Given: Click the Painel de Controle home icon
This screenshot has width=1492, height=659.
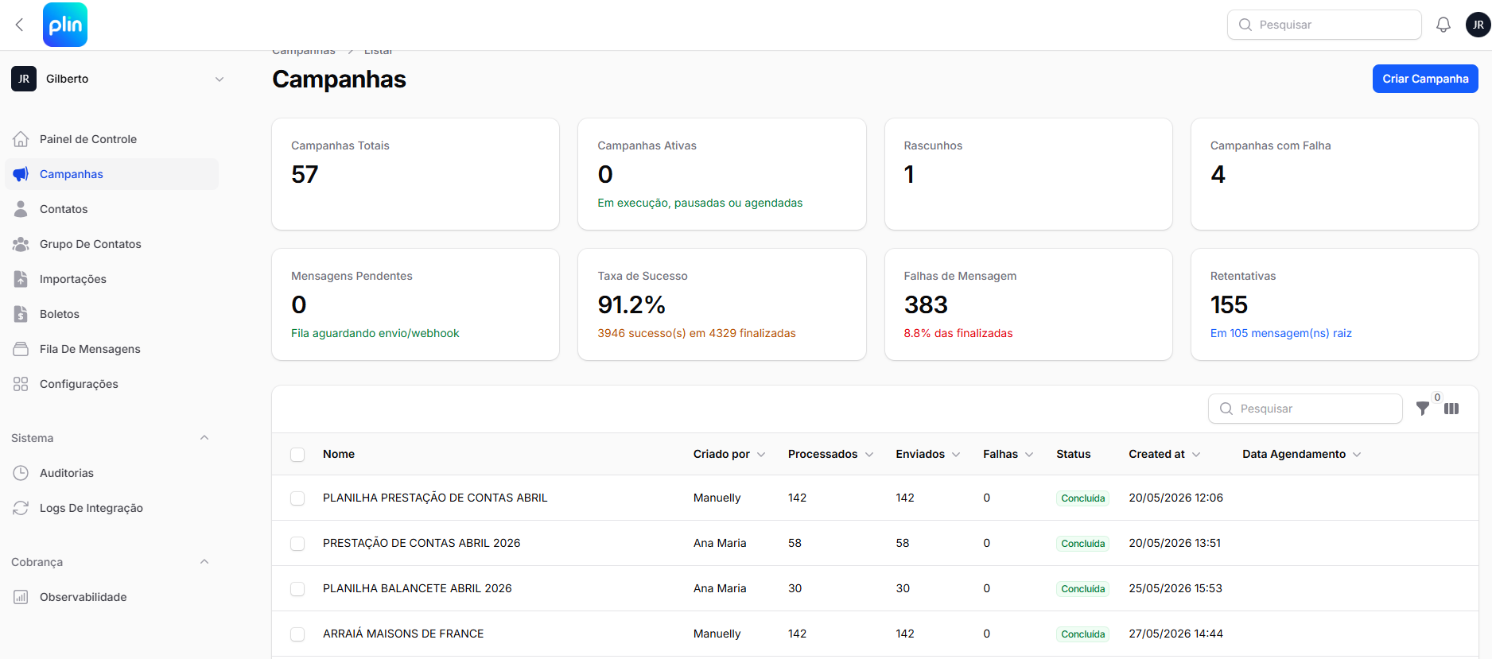Looking at the screenshot, I should coord(21,139).
